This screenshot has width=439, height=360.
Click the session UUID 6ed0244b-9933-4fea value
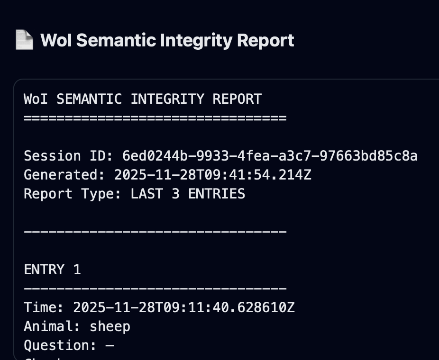[x=270, y=156]
